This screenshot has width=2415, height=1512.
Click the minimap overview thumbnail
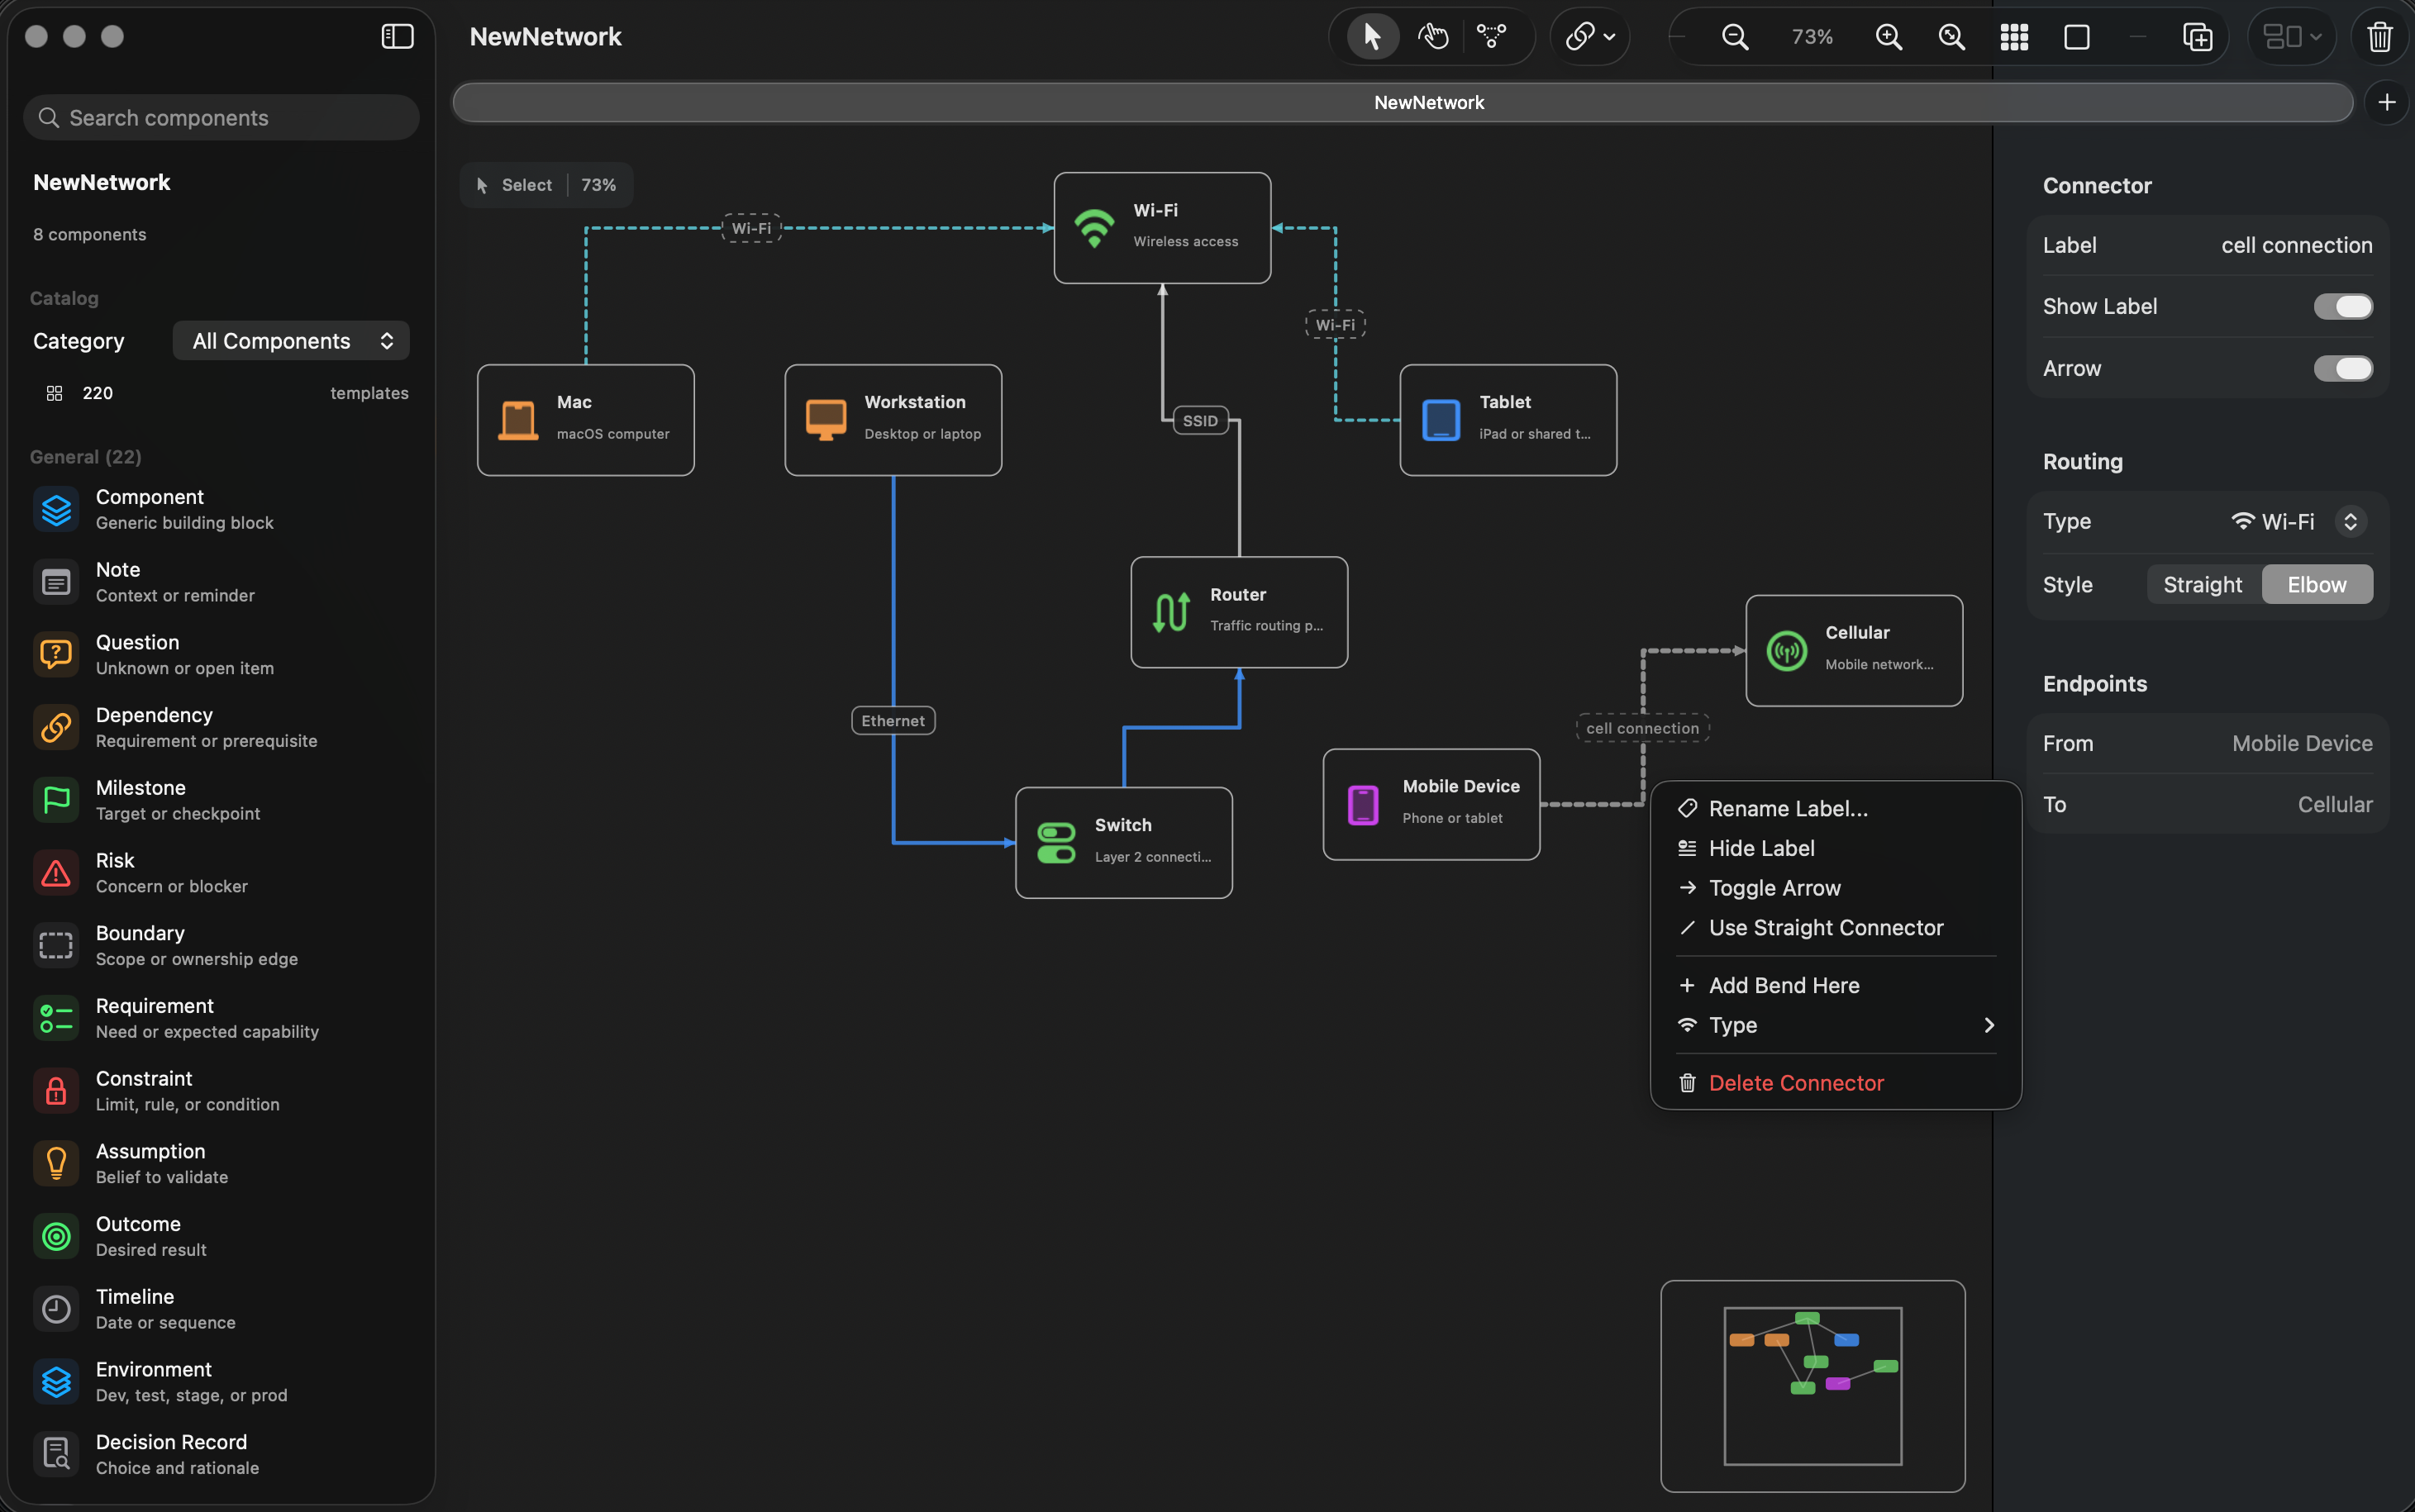(x=1812, y=1386)
